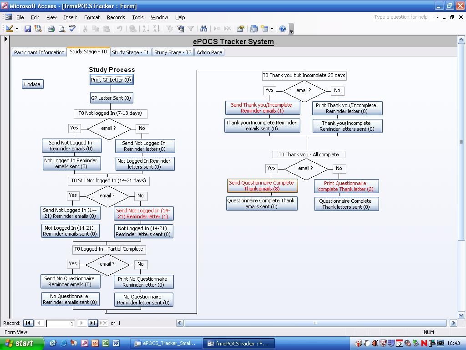Launch Excel from the quick launch bar

coord(106,343)
